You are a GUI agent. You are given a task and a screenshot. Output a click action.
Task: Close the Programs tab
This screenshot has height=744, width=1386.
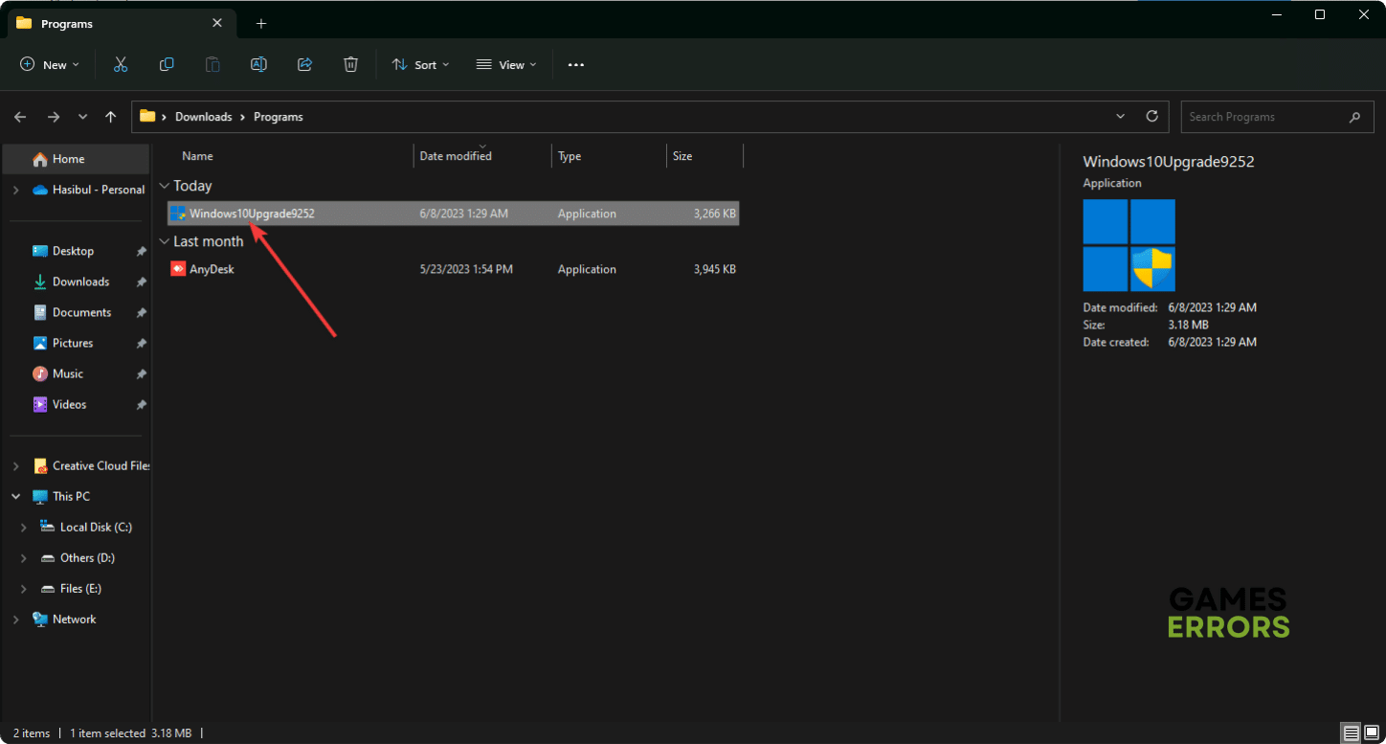[217, 23]
